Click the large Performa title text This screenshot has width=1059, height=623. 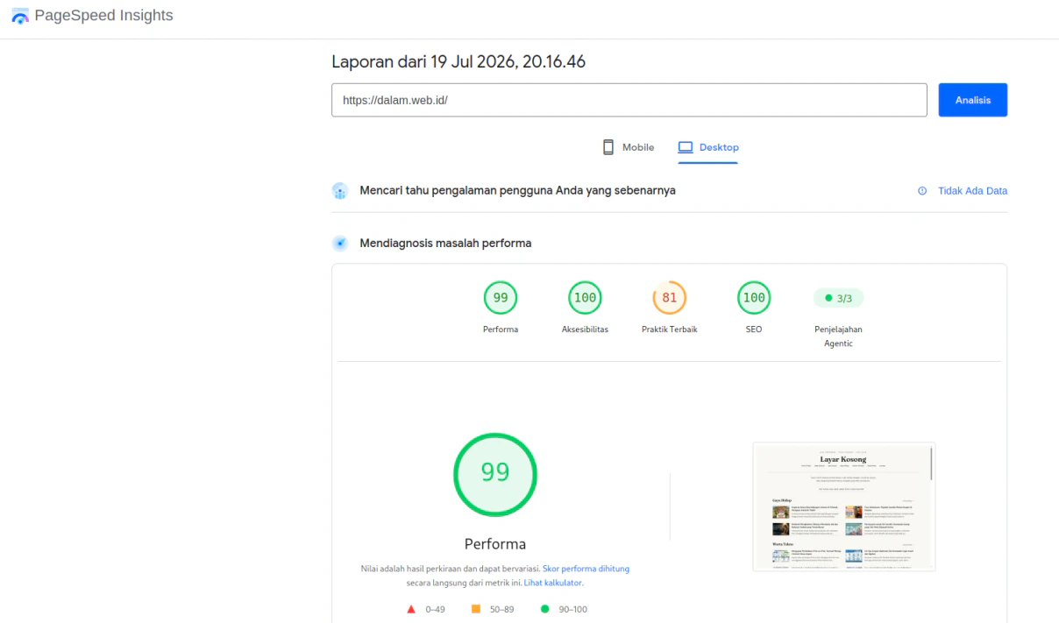click(495, 543)
